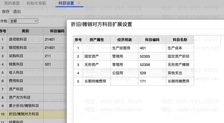Click the 生产成本 subject name cell

click(180, 48)
